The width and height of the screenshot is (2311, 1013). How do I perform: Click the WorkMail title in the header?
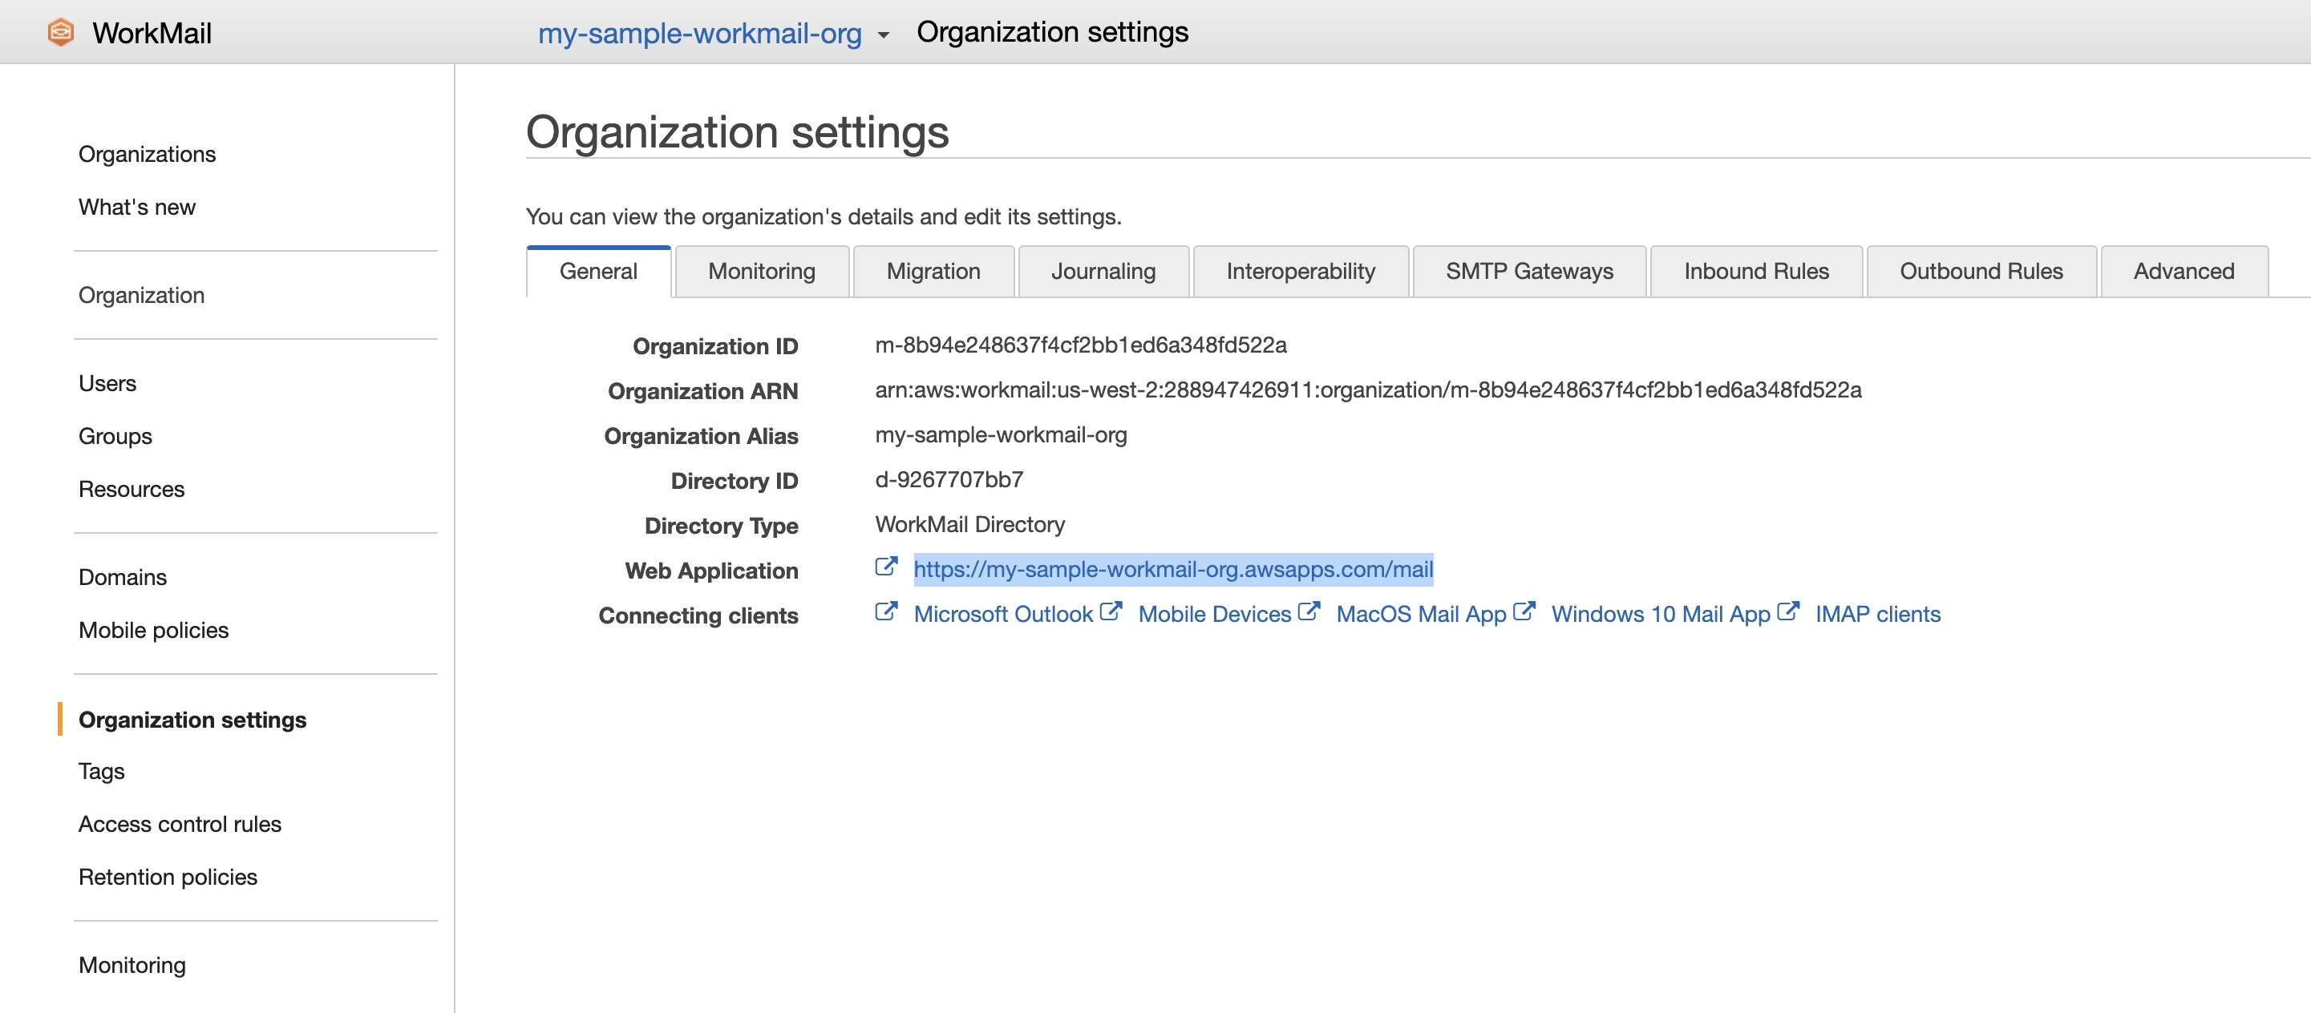(152, 33)
